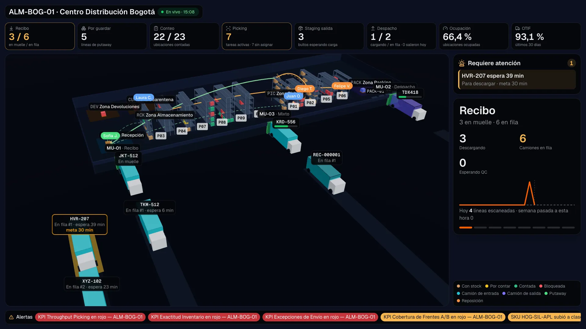This screenshot has height=329, width=586.
Task: Click the Picking scan icon
Action: click(228, 28)
